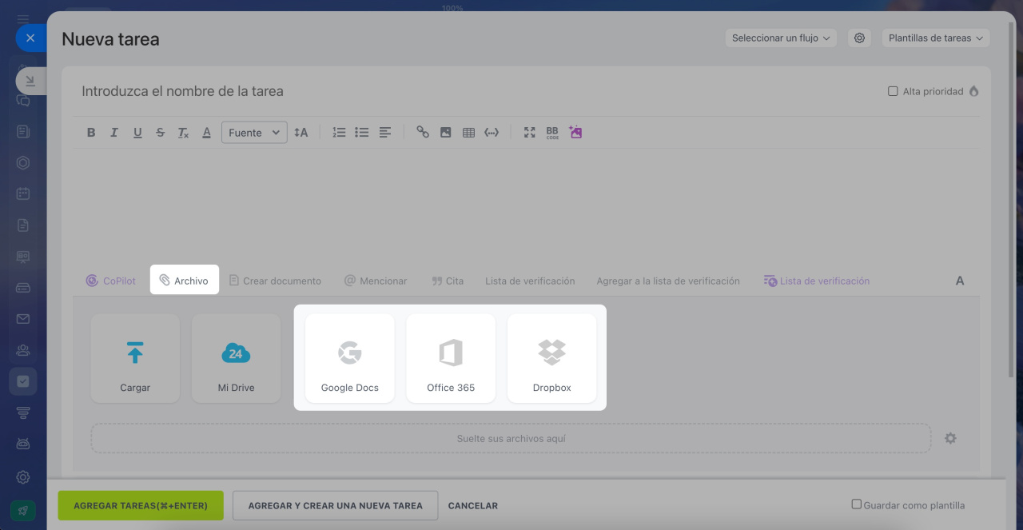Open Seleccionar un flujo dropdown
This screenshot has height=530, width=1023.
point(781,38)
